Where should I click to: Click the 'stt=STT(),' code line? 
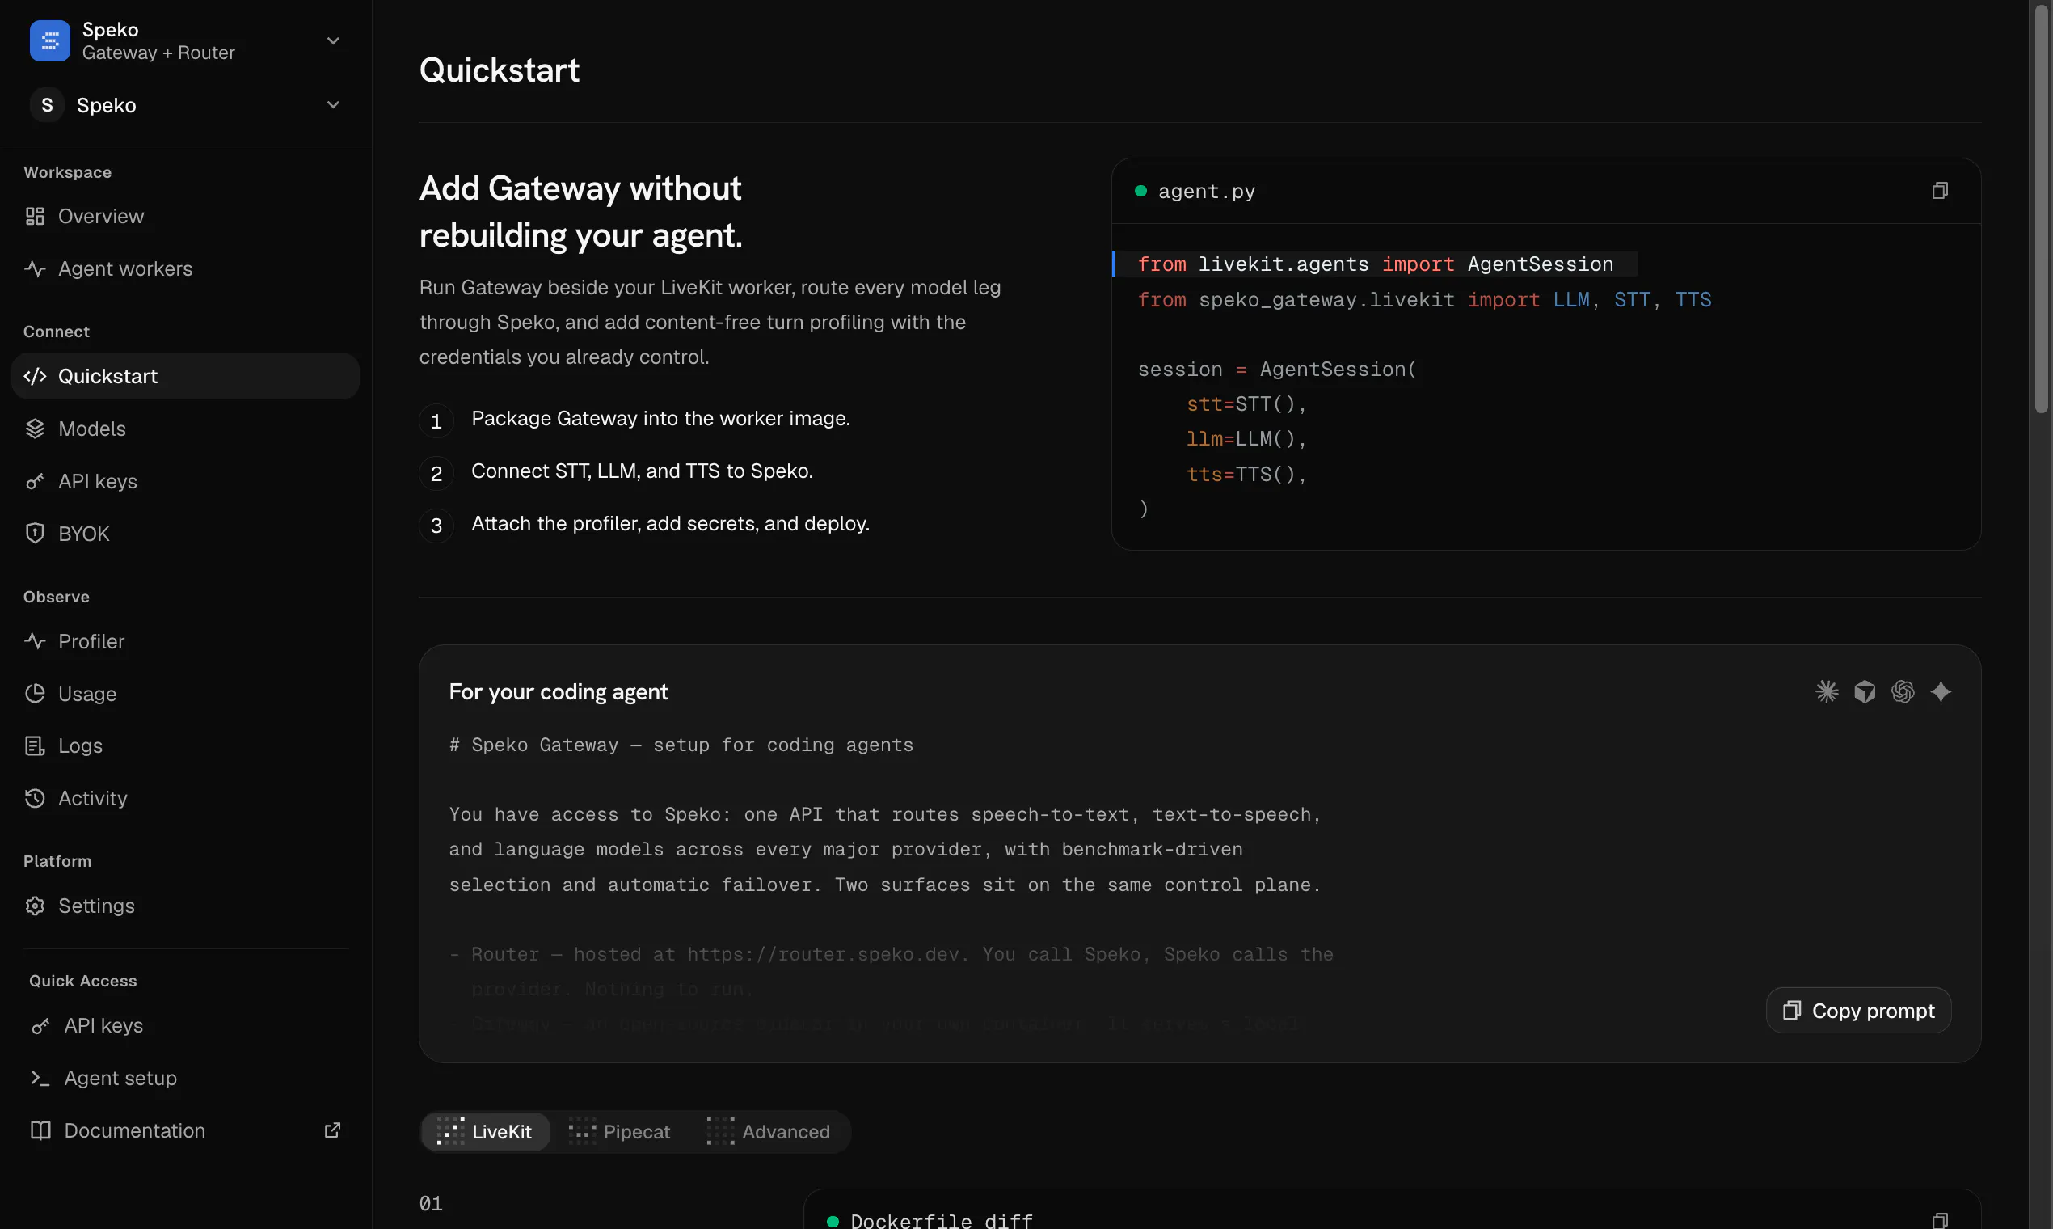coord(1246,404)
